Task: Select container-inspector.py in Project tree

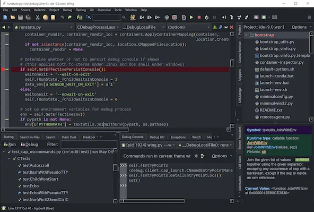Action: tap(282, 62)
